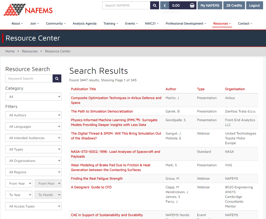Click the Keyword Search input box

29,79
